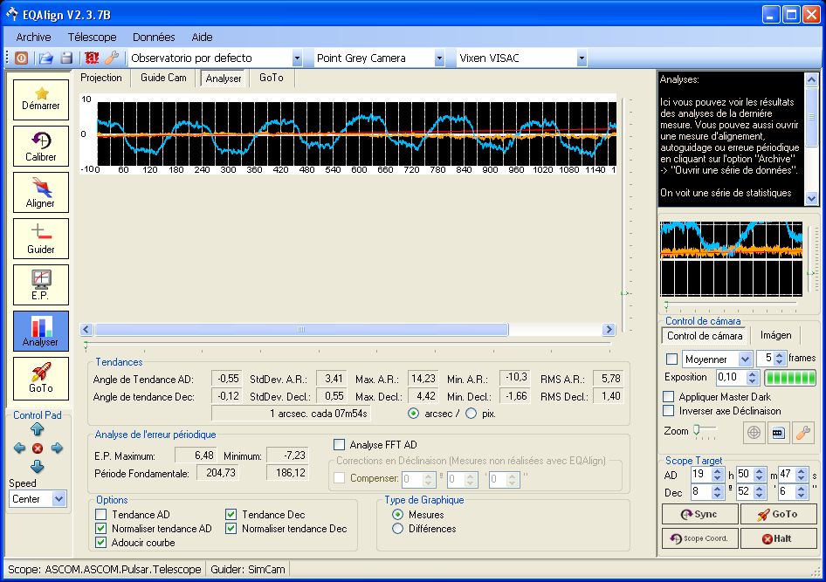Adjust Exposition 0,10 stepper
826x582 pixels.
[753, 377]
